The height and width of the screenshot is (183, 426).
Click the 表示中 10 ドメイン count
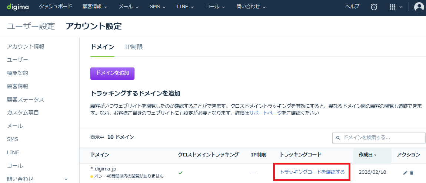(x=112, y=137)
